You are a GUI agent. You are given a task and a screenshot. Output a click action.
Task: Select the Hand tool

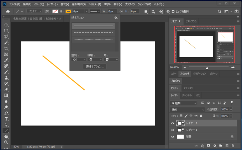[6, 136]
